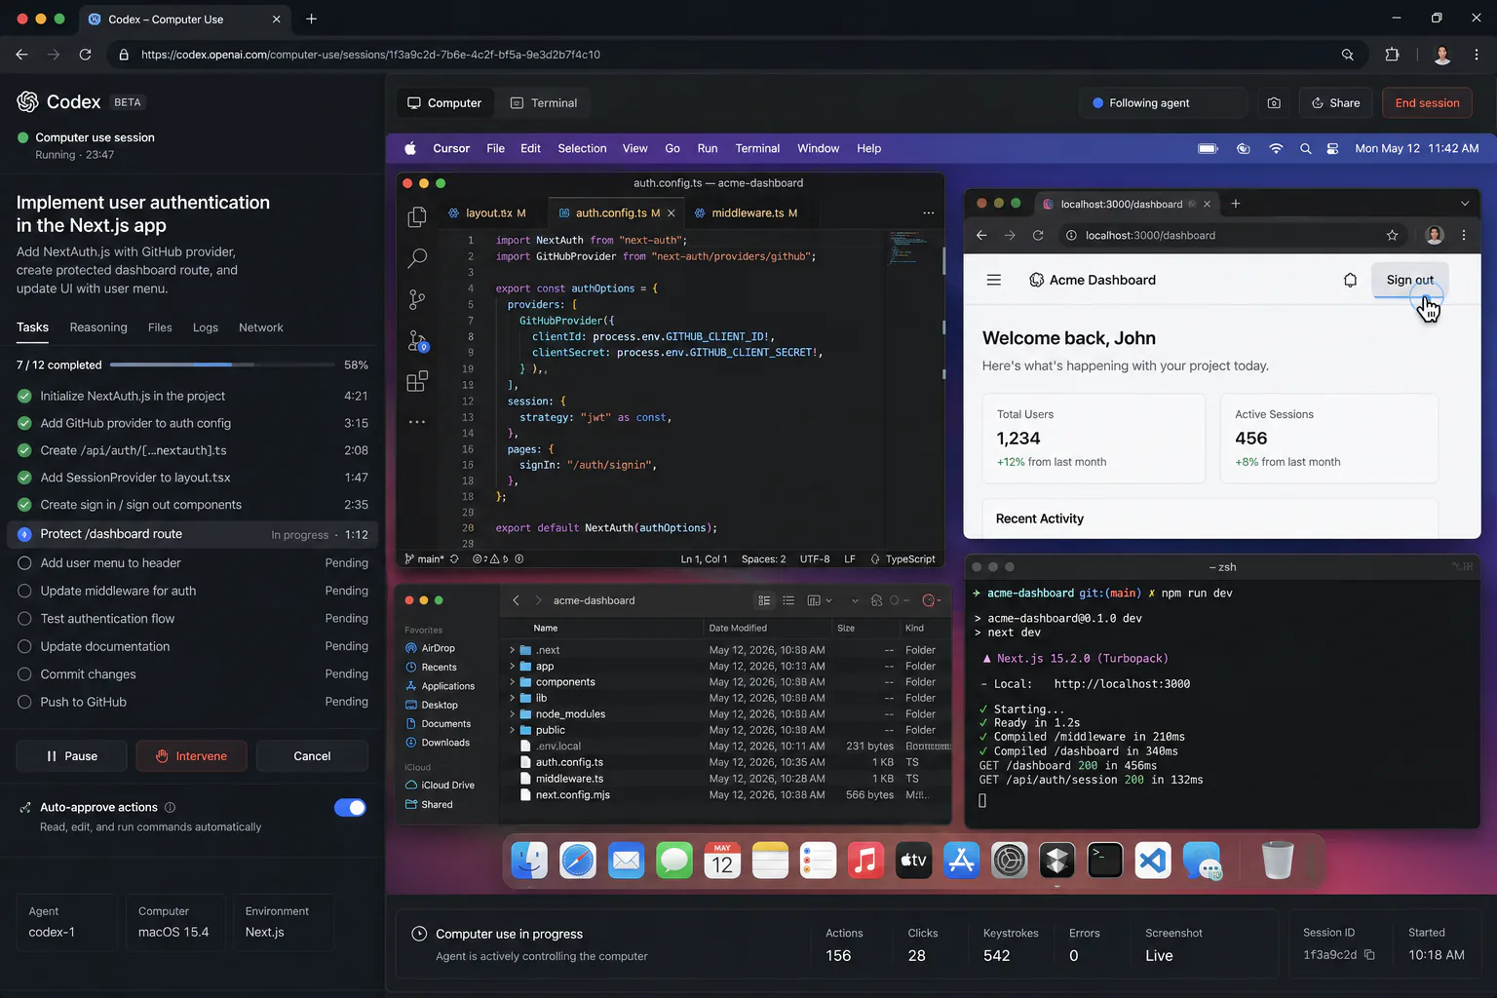Click the Share button
Screen dimensions: 1497x998
(x=1335, y=102)
